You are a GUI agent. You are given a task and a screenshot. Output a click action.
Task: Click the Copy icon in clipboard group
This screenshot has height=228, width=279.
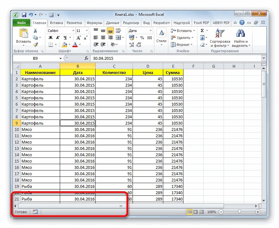click(35, 38)
